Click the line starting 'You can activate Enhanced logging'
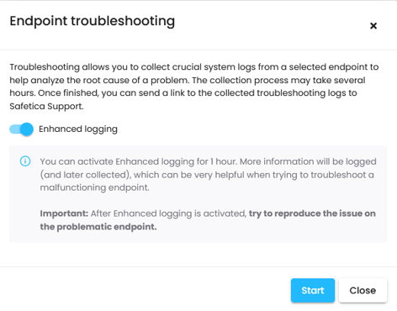 pyautogui.click(x=208, y=161)
